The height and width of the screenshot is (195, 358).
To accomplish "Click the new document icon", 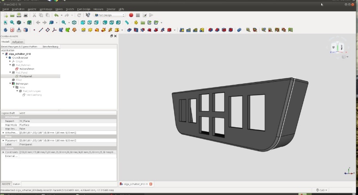I will click(6, 15).
